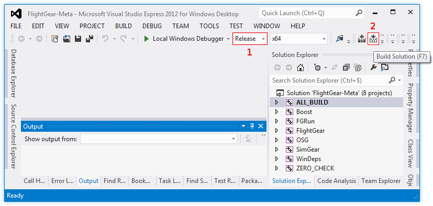Click the New Project toolbar icon
Screen dimensions: 433x206
click(55, 39)
